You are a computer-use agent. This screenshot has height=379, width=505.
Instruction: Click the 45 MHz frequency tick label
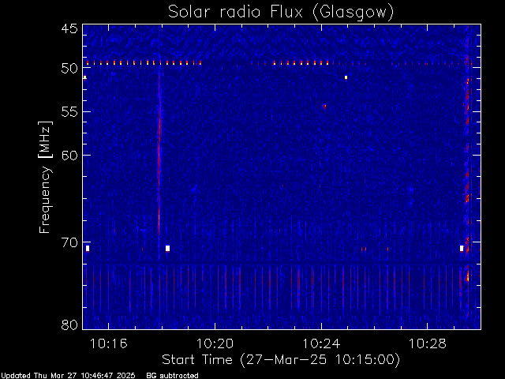(x=69, y=28)
